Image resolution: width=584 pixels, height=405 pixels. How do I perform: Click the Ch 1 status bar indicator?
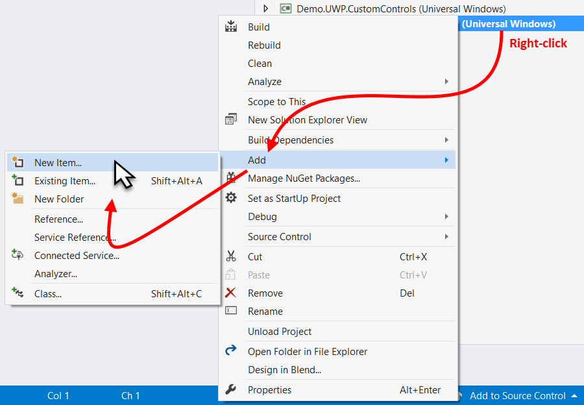(x=130, y=396)
